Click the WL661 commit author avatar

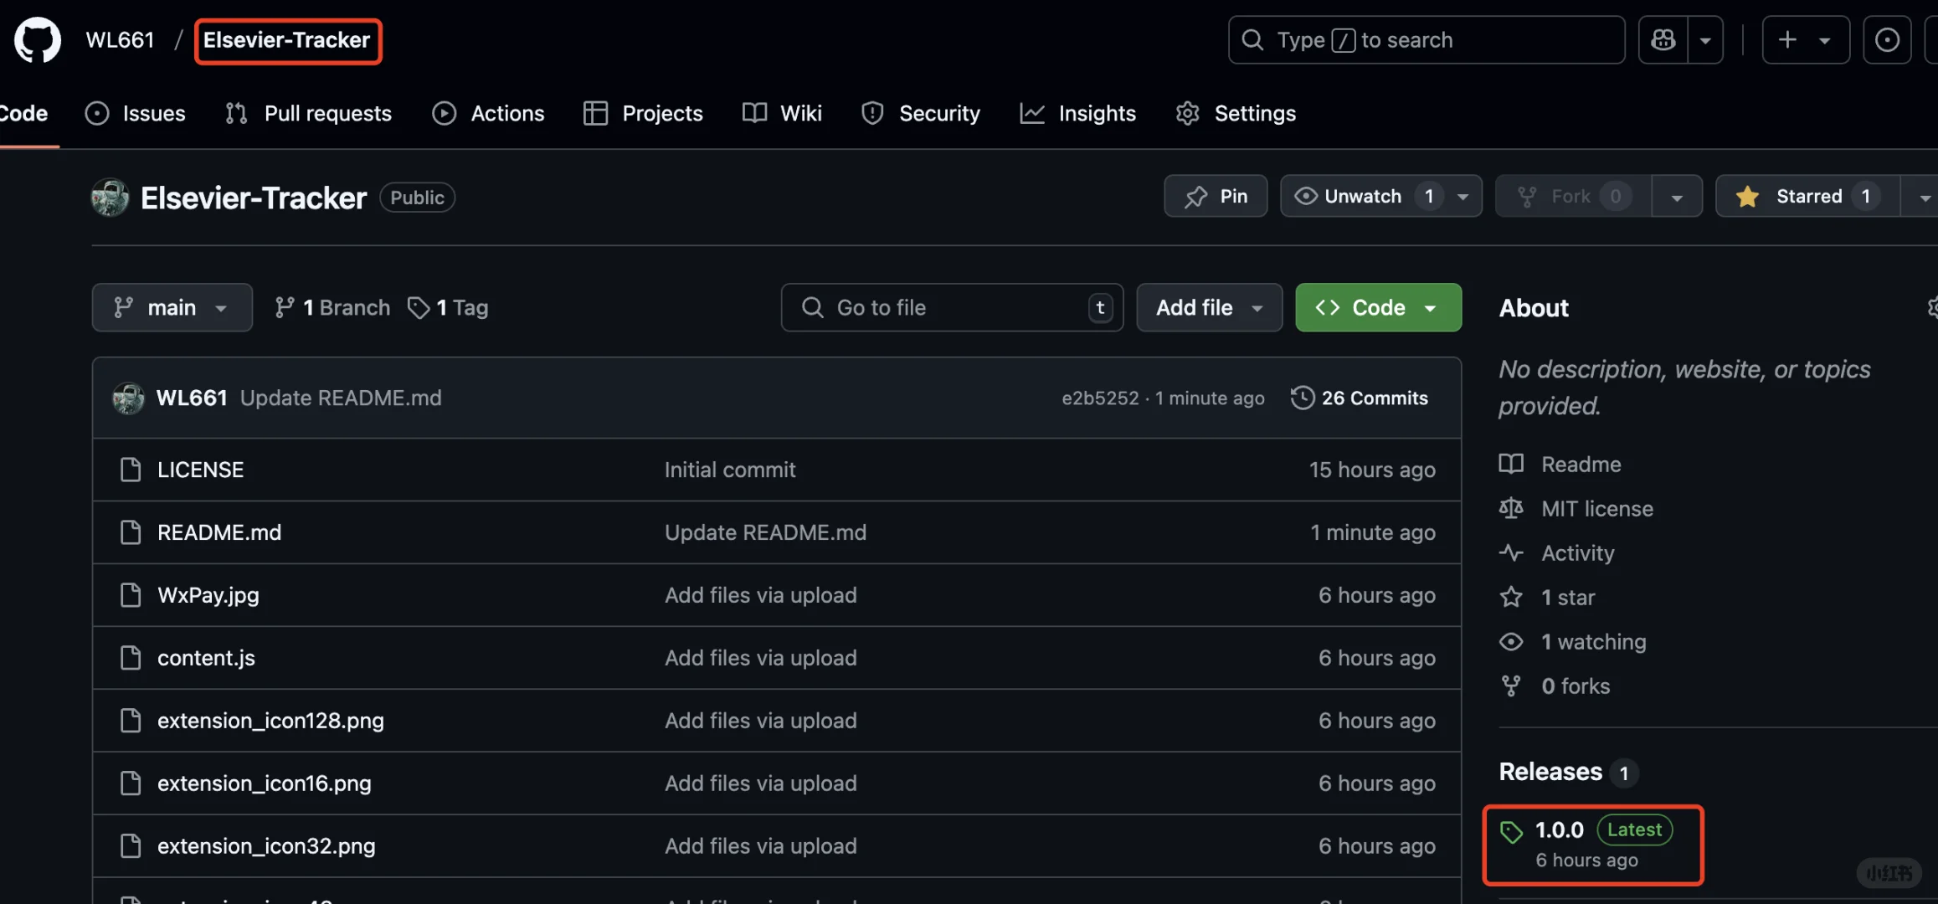(128, 398)
